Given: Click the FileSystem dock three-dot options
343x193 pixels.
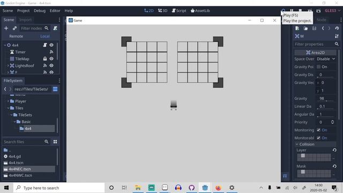Looking at the screenshot, I should coord(59,80).
